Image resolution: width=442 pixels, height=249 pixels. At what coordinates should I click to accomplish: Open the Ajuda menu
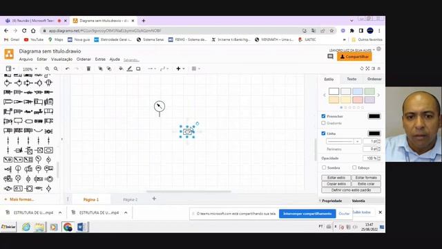pos(115,59)
